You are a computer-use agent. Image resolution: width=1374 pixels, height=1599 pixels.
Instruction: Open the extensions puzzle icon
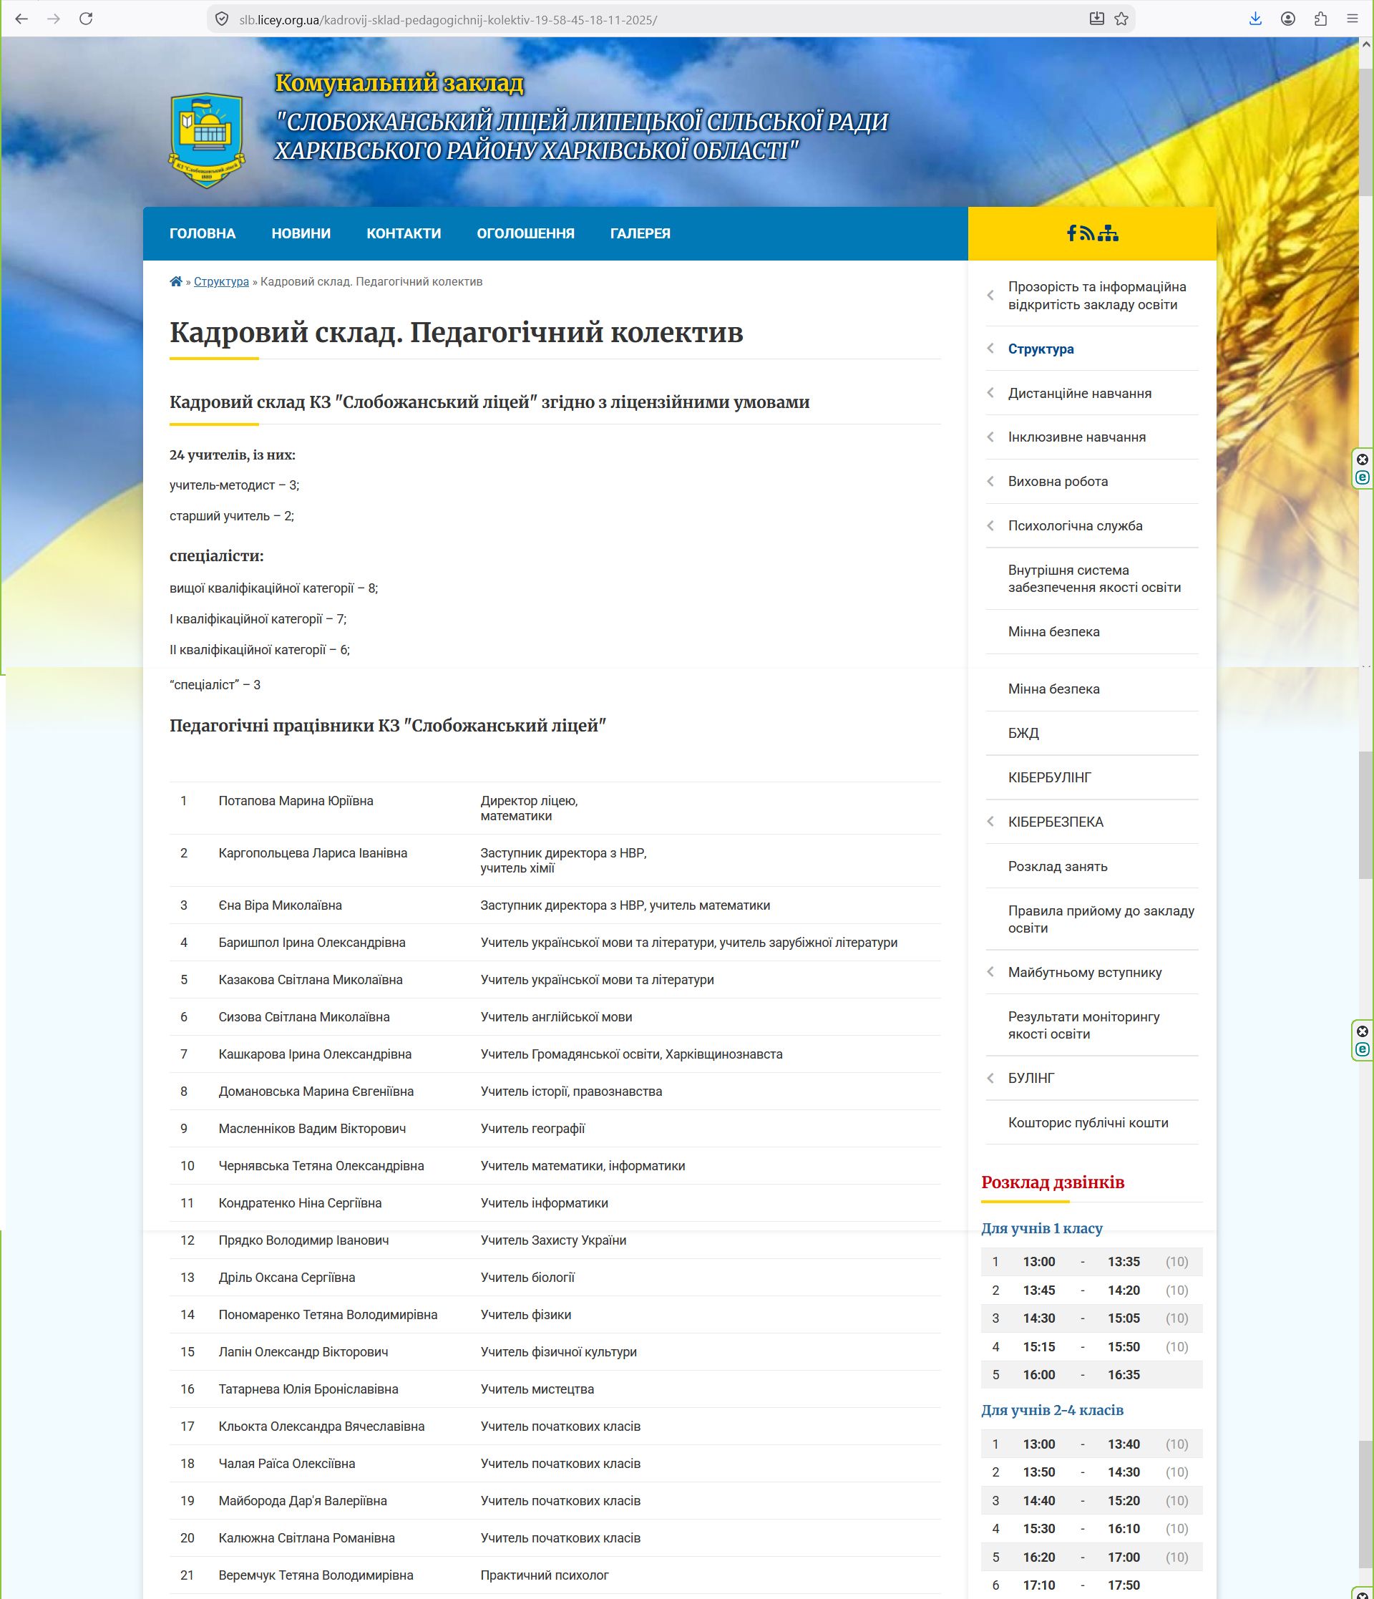coord(1320,19)
